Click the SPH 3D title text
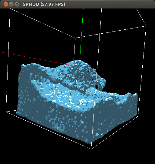Viewport: 155px width, 164px height. pos(31,4)
